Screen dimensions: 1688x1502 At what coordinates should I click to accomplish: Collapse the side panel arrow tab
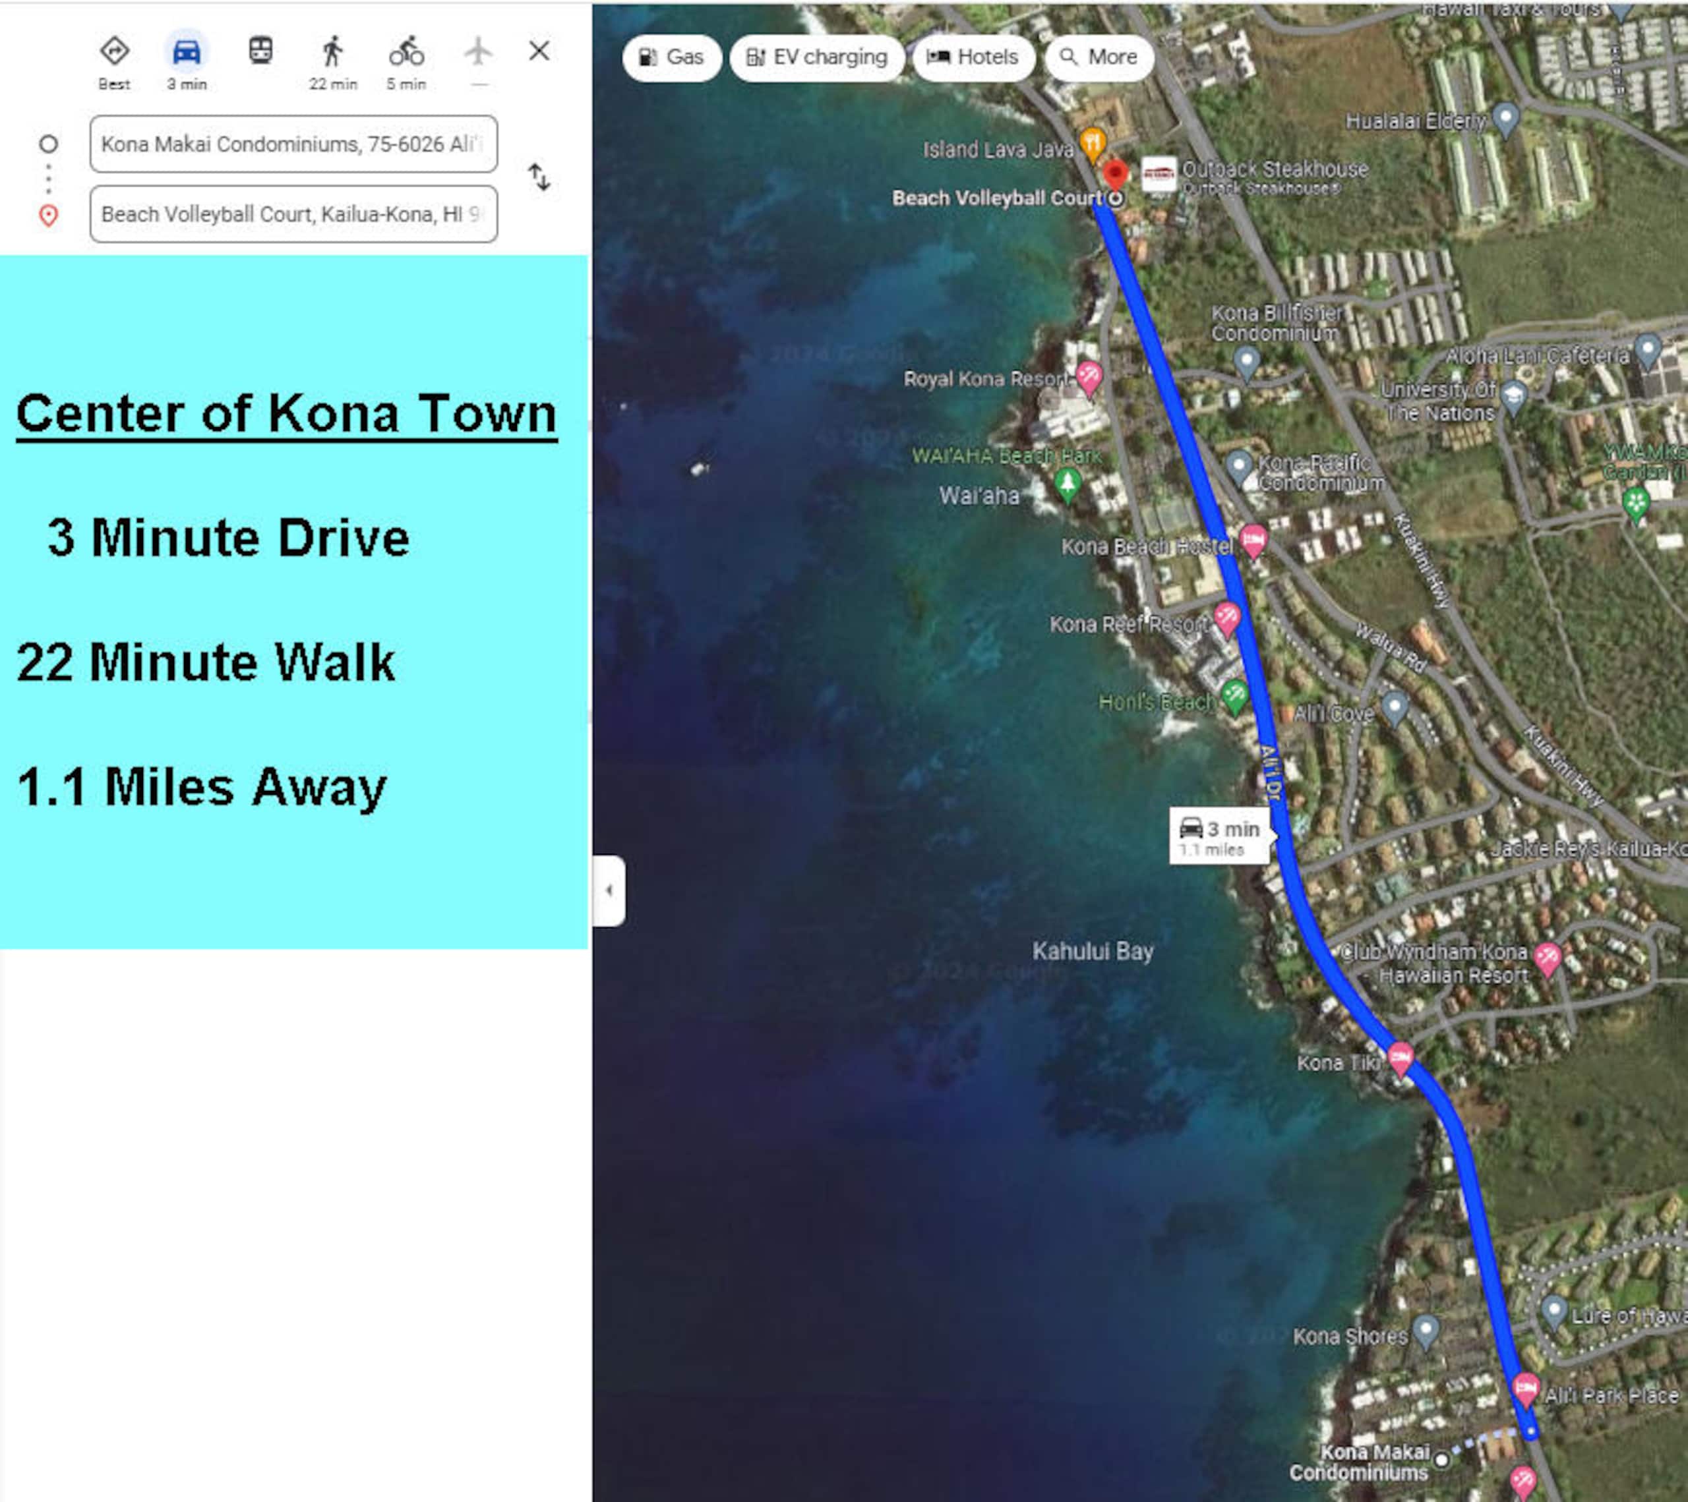coord(609,890)
